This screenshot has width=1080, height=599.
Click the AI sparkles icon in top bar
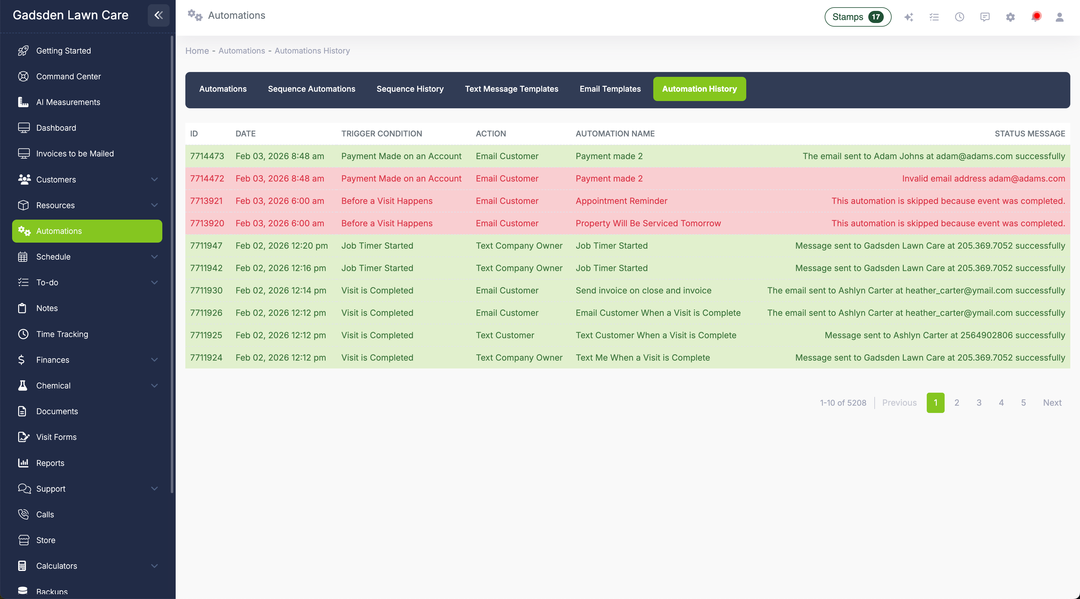[x=909, y=17]
